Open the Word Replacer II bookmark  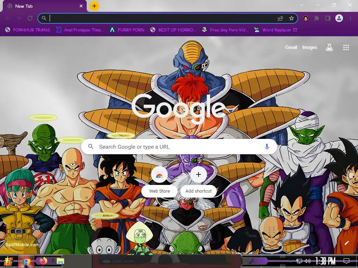tap(275, 30)
